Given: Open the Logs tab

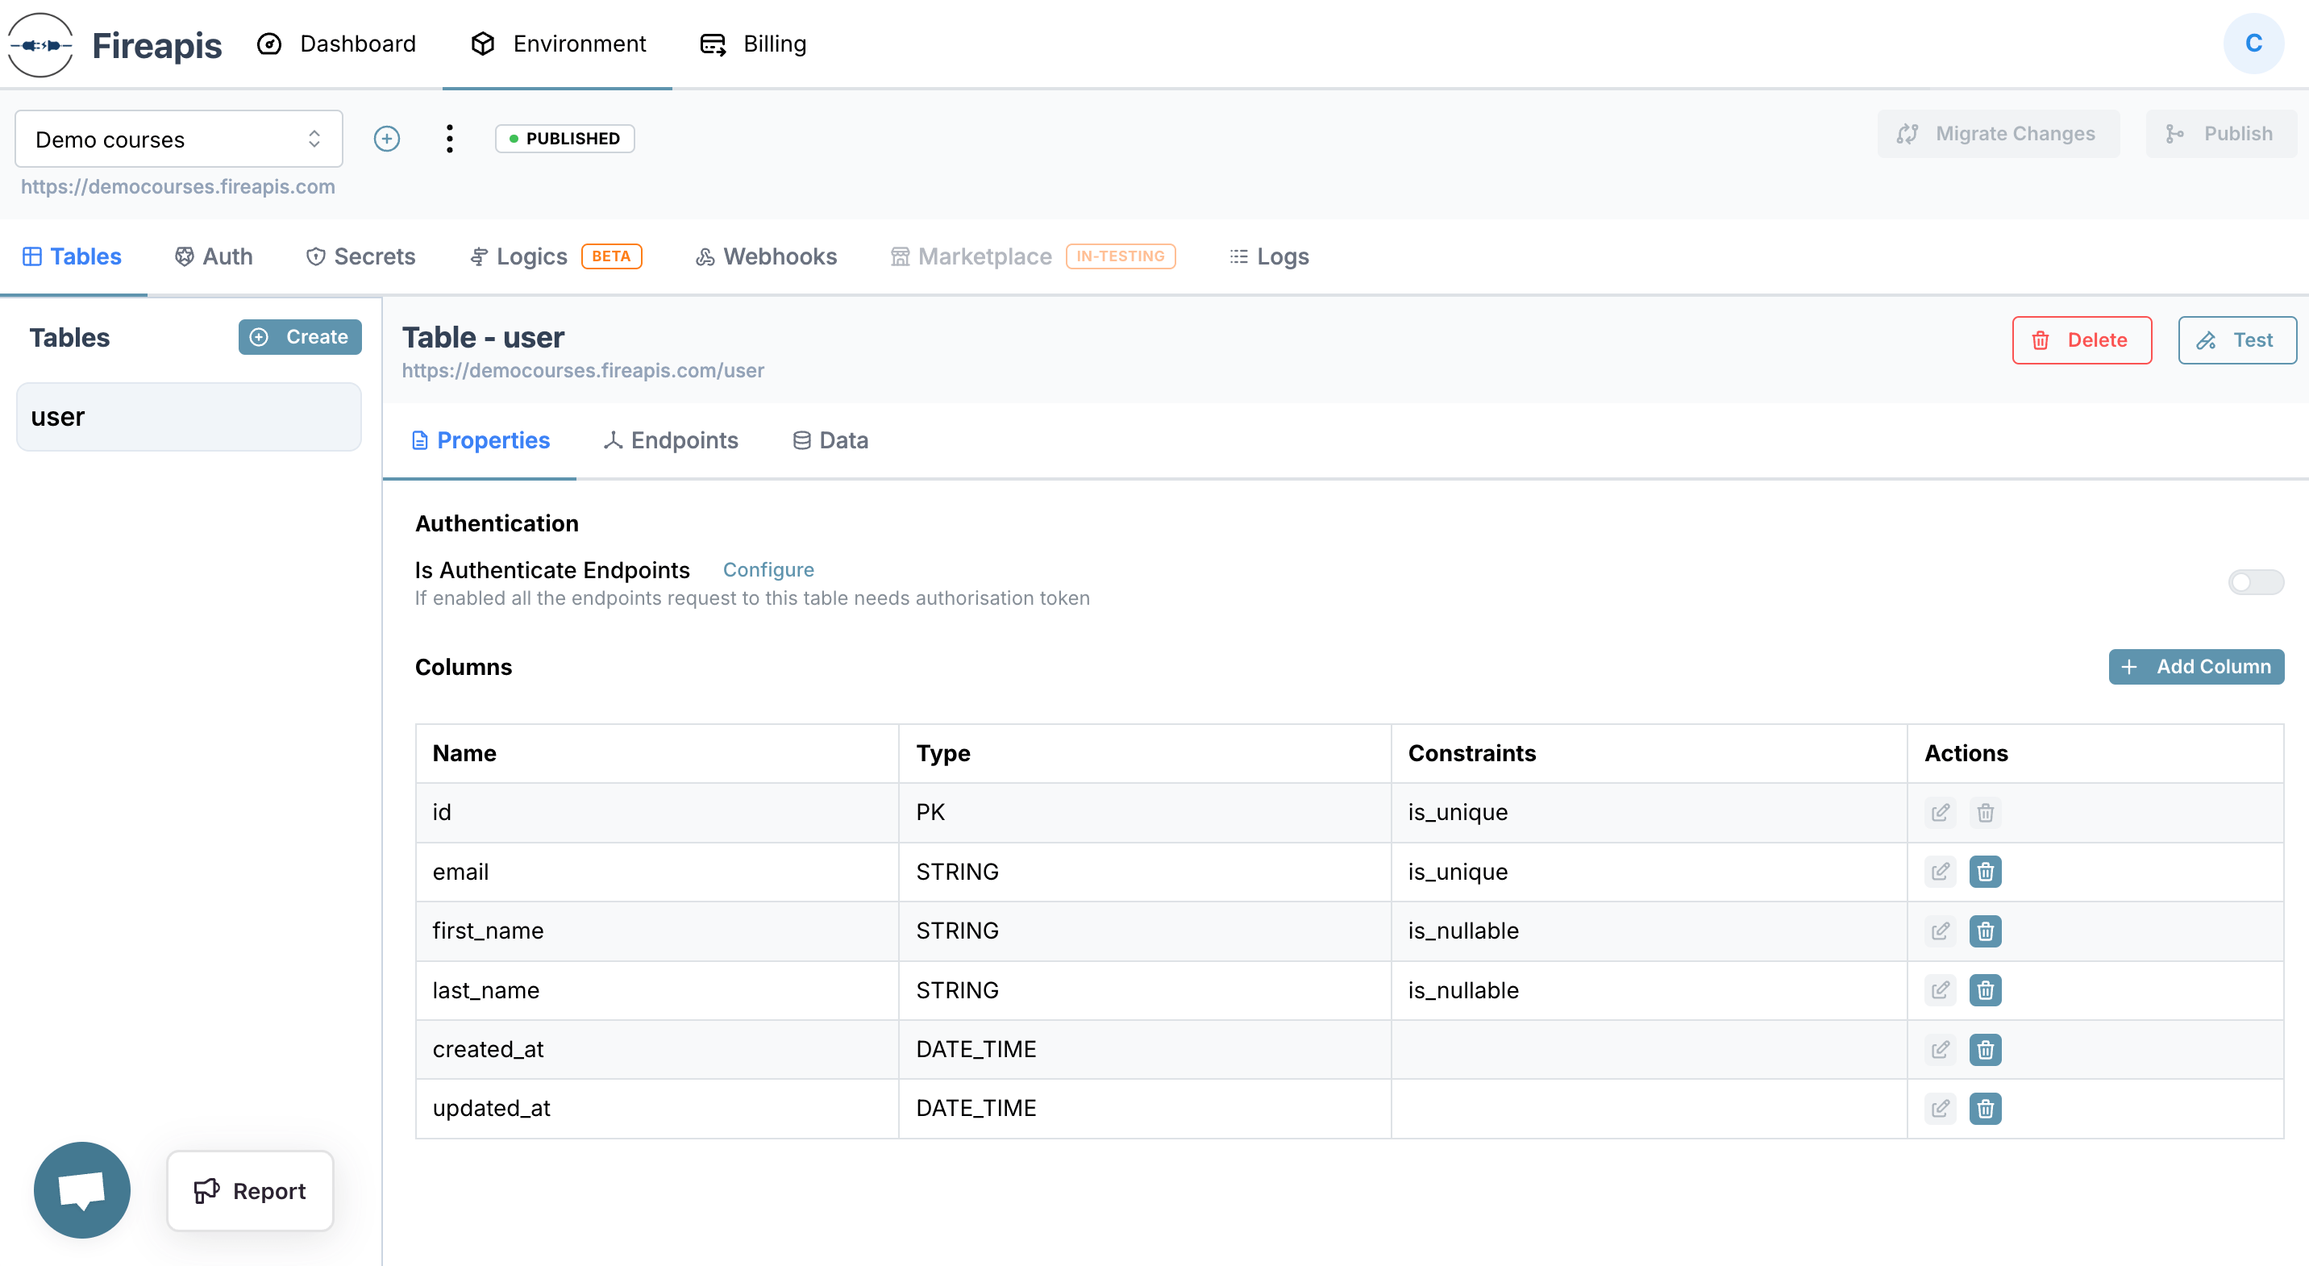Looking at the screenshot, I should pos(1269,256).
